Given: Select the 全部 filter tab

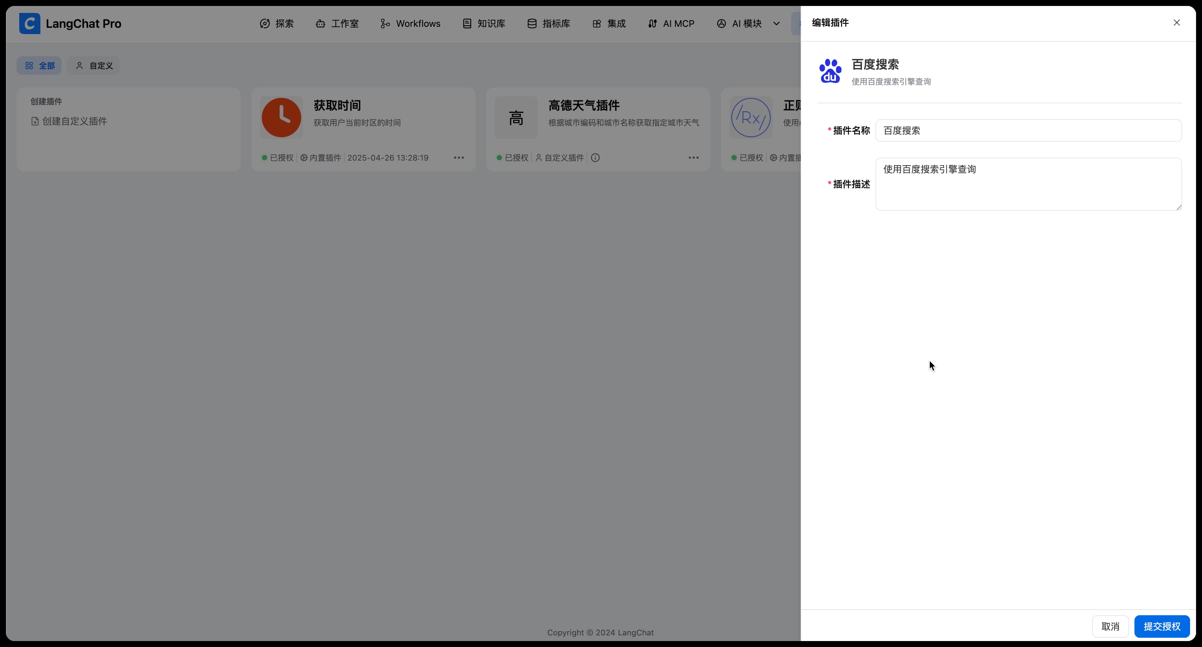Looking at the screenshot, I should tap(39, 66).
